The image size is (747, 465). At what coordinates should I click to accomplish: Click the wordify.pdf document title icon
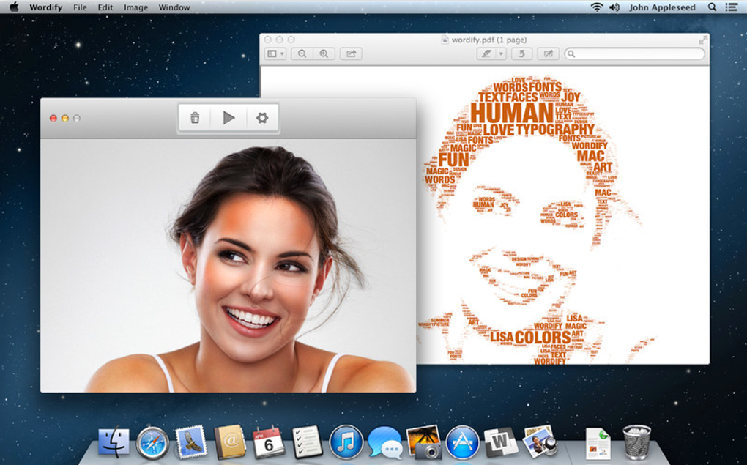pyautogui.click(x=445, y=40)
